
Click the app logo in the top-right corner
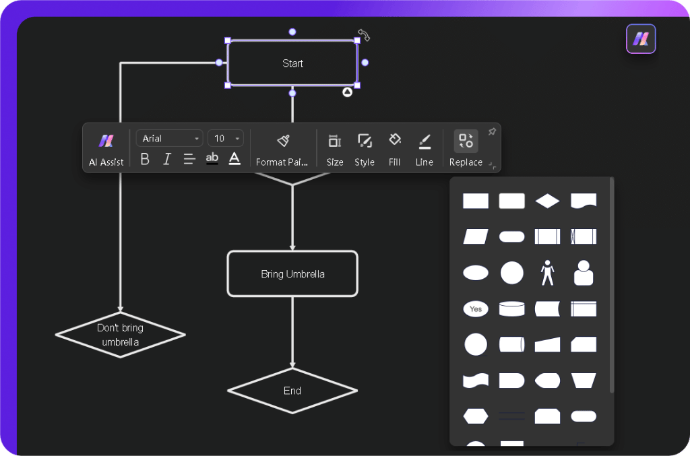coord(640,38)
